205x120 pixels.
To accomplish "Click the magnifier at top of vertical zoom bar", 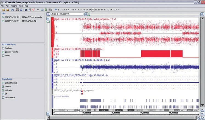I will point(48,19).
